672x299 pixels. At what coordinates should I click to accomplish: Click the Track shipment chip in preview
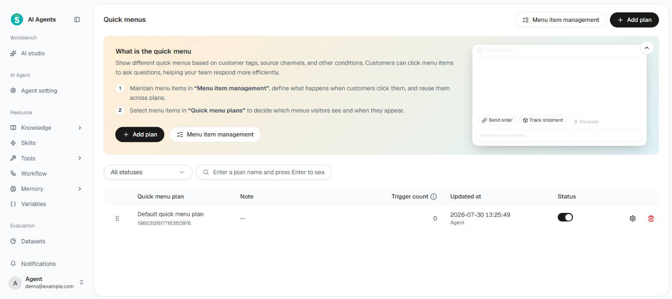[x=543, y=120]
